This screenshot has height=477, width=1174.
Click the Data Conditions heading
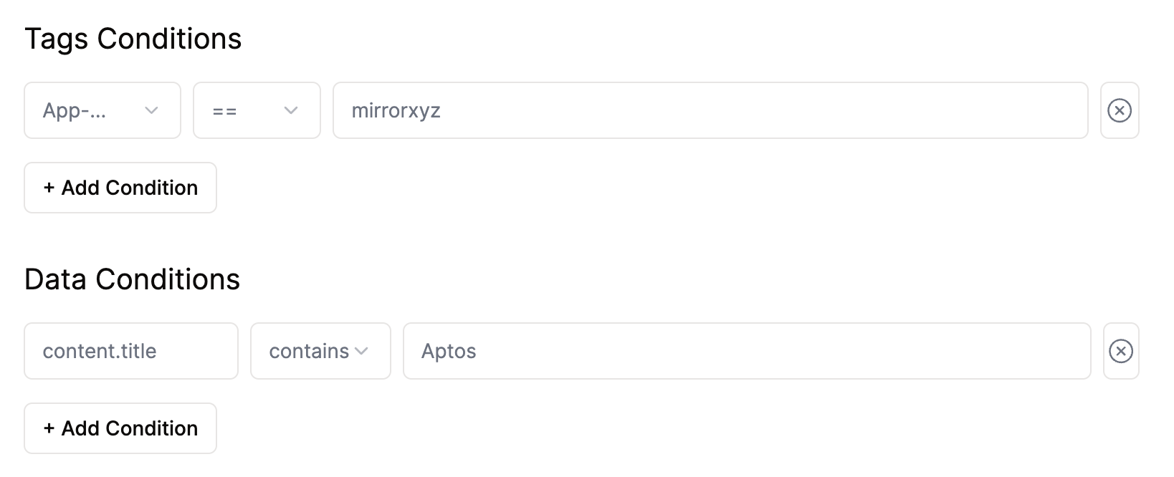(133, 279)
